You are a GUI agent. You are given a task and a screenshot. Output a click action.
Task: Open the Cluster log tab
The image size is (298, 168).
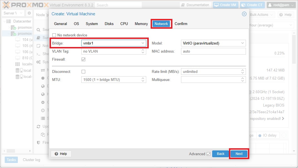click(x=31, y=160)
